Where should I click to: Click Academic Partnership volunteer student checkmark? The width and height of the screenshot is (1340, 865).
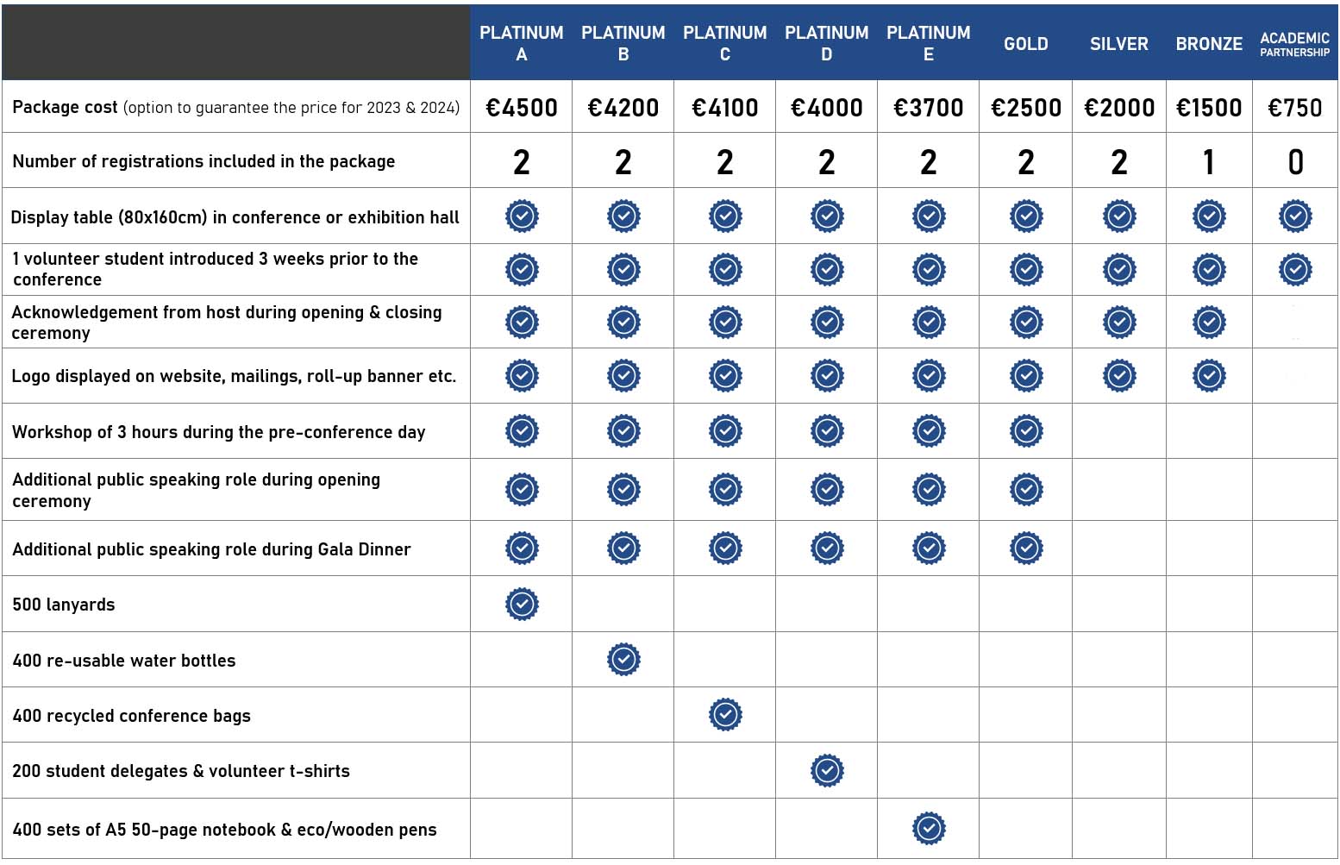pyautogui.click(x=1295, y=270)
